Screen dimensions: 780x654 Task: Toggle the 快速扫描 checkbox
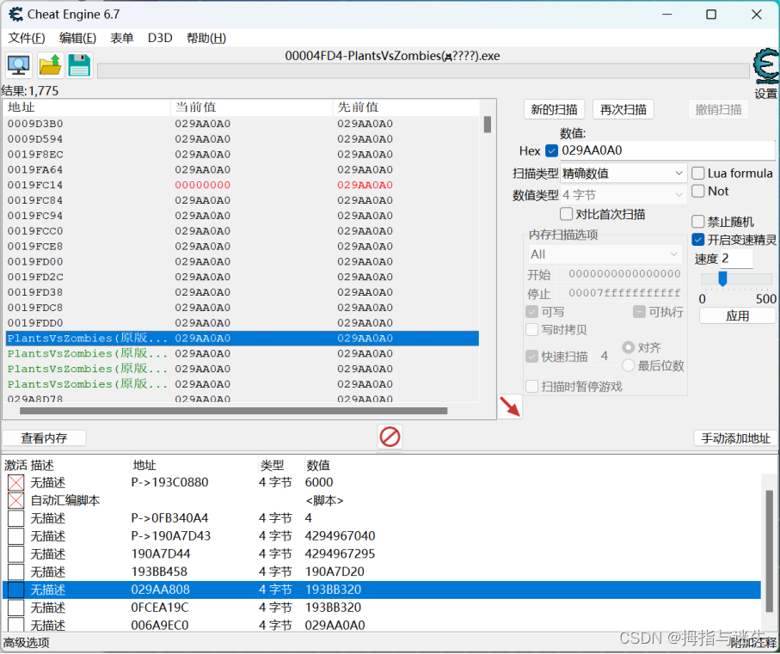coord(531,357)
